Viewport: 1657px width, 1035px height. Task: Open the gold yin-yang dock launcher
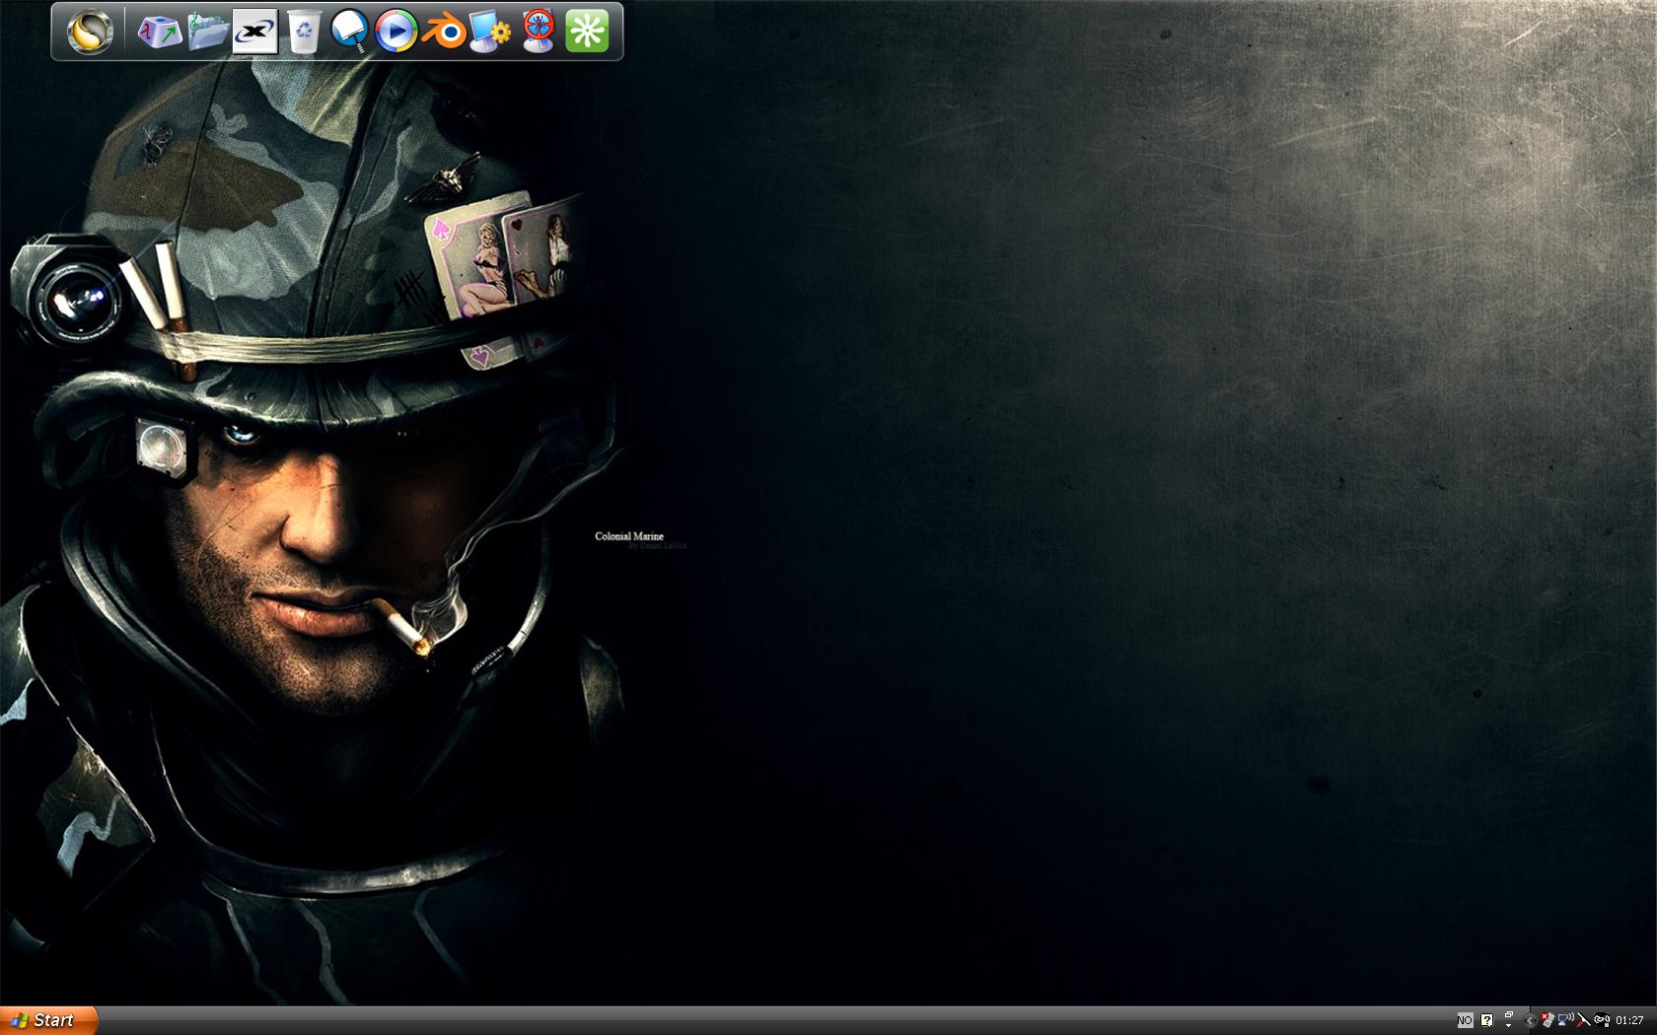point(90,32)
